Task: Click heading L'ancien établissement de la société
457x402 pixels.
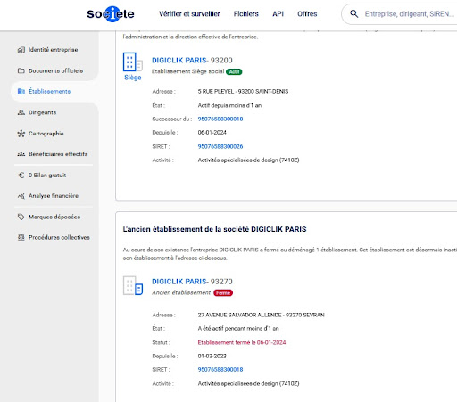Action: point(214,229)
